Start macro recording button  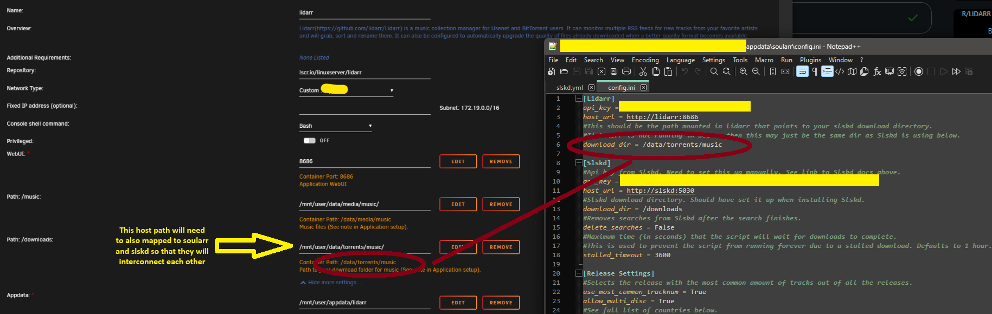[919, 71]
